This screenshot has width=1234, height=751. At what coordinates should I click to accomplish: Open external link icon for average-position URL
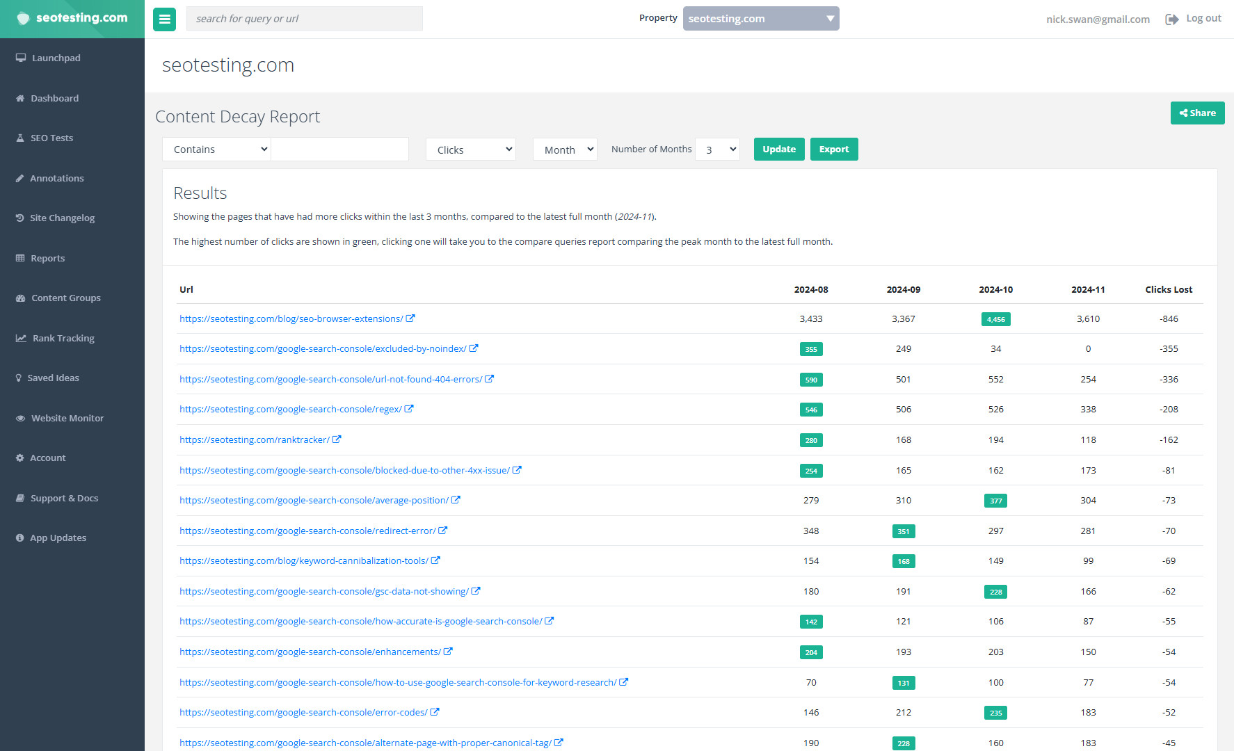point(456,500)
